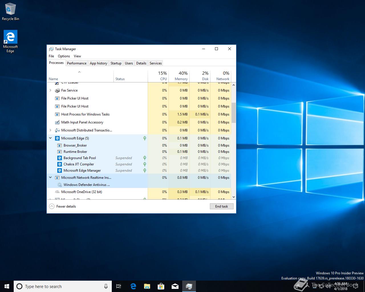Sort processes by CPU column
The width and height of the screenshot is (365, 292).
click(158, 76)
